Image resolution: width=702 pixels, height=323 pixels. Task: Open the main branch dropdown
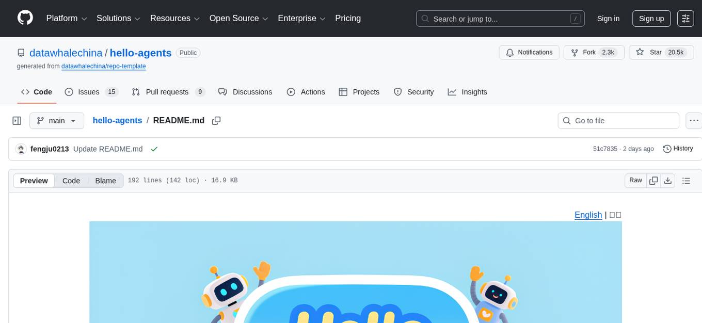[56, 121]
